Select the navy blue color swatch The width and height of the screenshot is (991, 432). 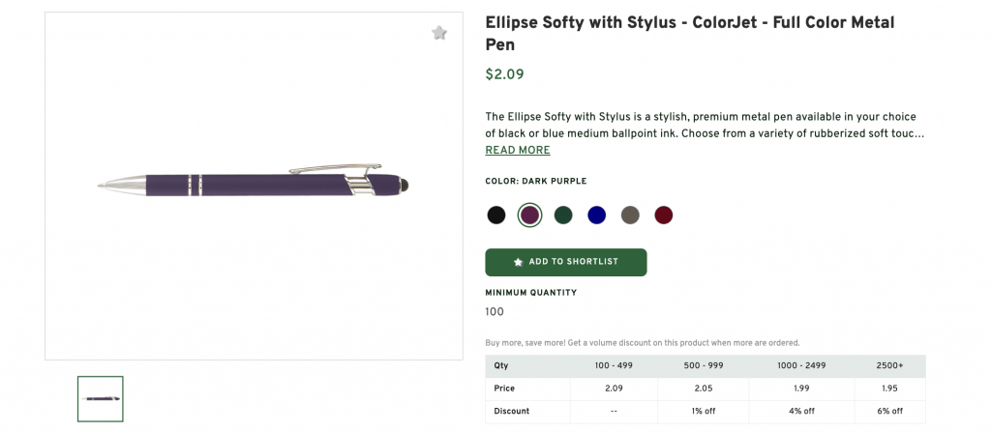click(x=596, y=216)
